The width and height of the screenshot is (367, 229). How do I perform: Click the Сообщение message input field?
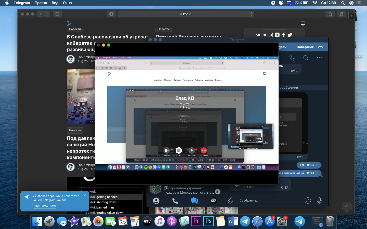click(270, 201)
